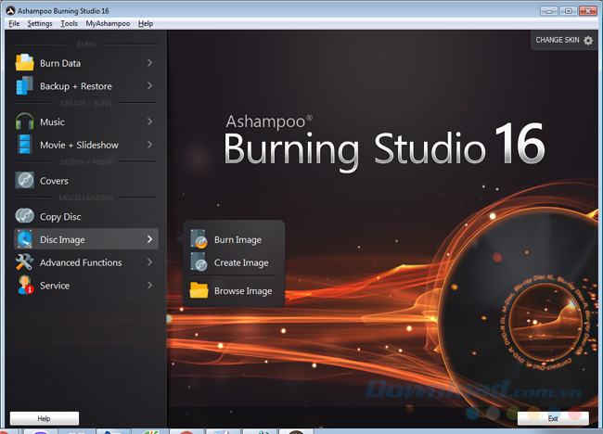Click the gear icon beside Change Skin
The width and height of the screenshot is (603, 434).
[x=588, y=41]
